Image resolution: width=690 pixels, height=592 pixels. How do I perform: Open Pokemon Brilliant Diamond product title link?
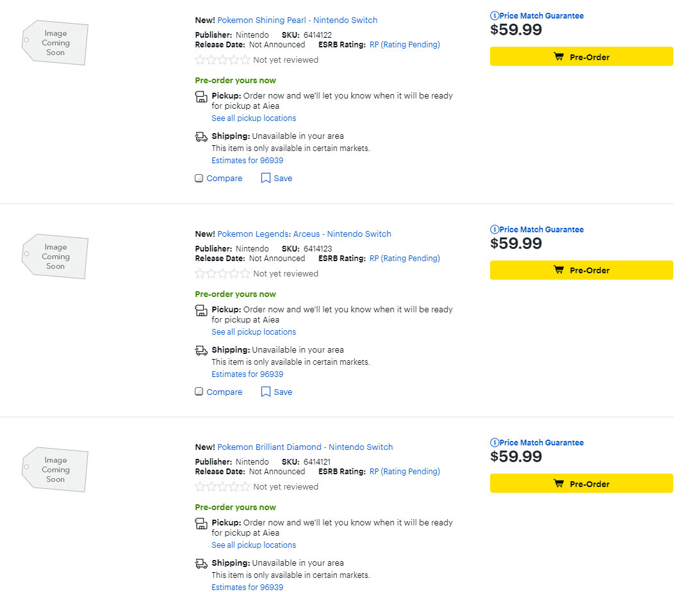pos(305,447)
